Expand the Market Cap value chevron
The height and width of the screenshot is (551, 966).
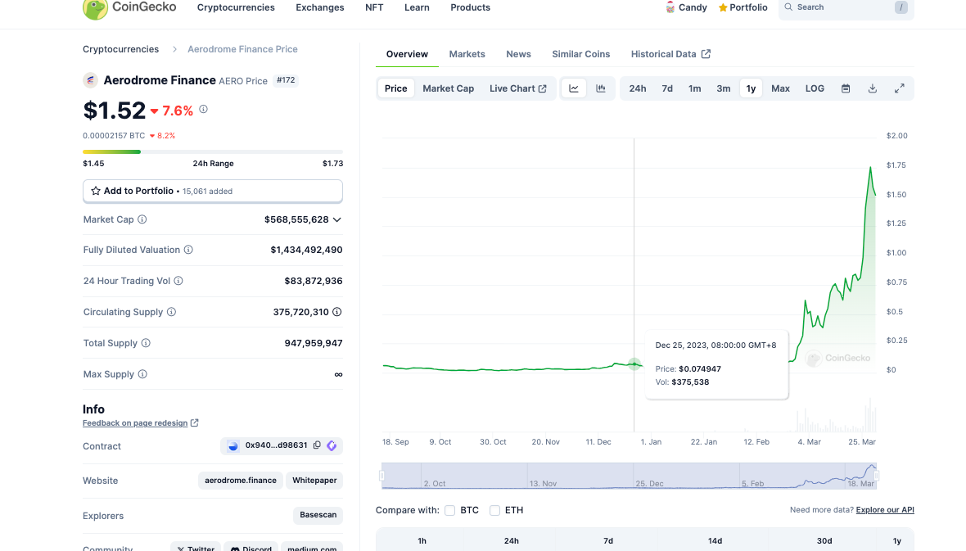pos(337,219)
